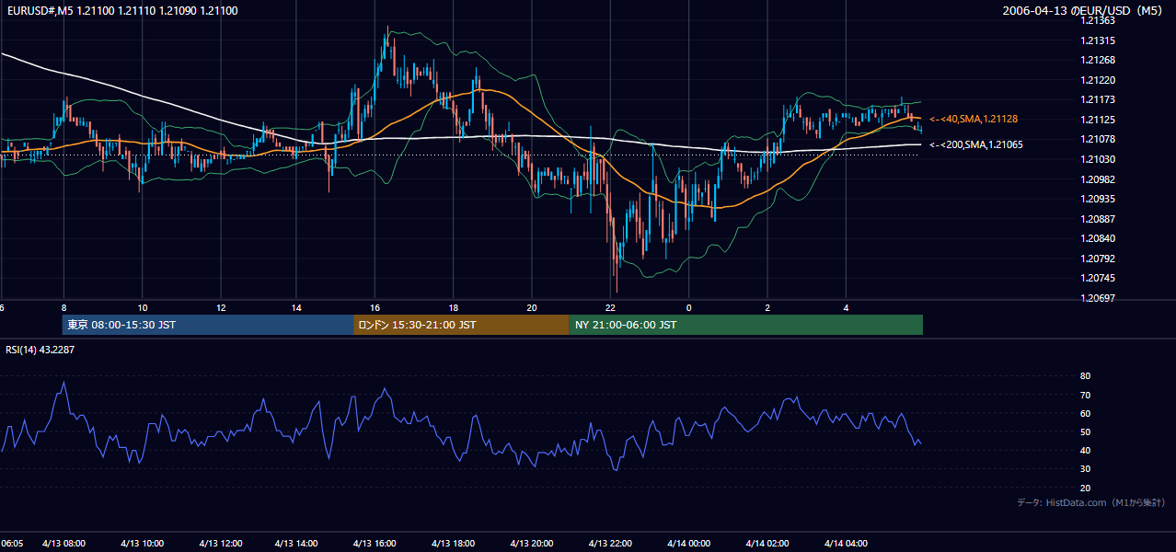The height and width of the screenshot is (552, 1176).
Task: Click price level 1.20887 on the axis
Action: [1099, 219]
